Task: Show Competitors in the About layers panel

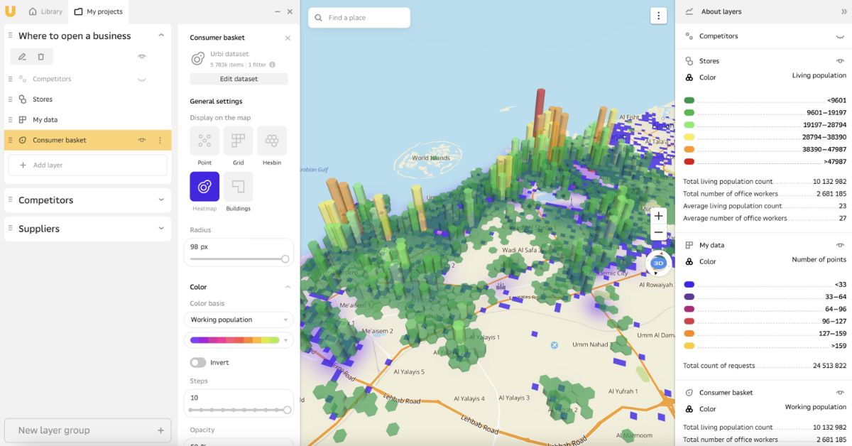Action: (840, 36)
